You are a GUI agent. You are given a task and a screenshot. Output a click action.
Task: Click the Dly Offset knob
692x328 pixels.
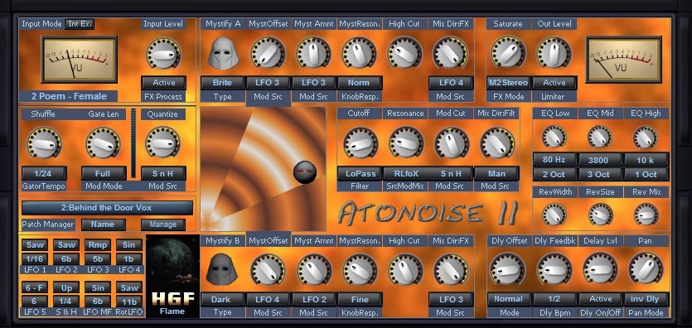(x=507, y=269)
